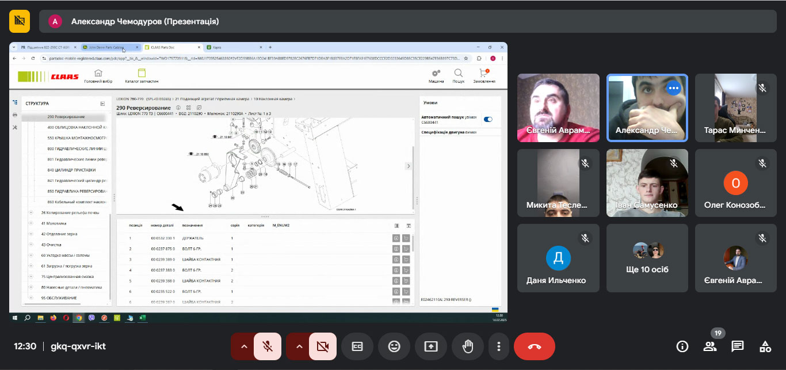Viewport: 786px width, 370px height.
Task: Click Windows Start button in shared taskbar
Action: pyautogui.click(x=15, y=317)
